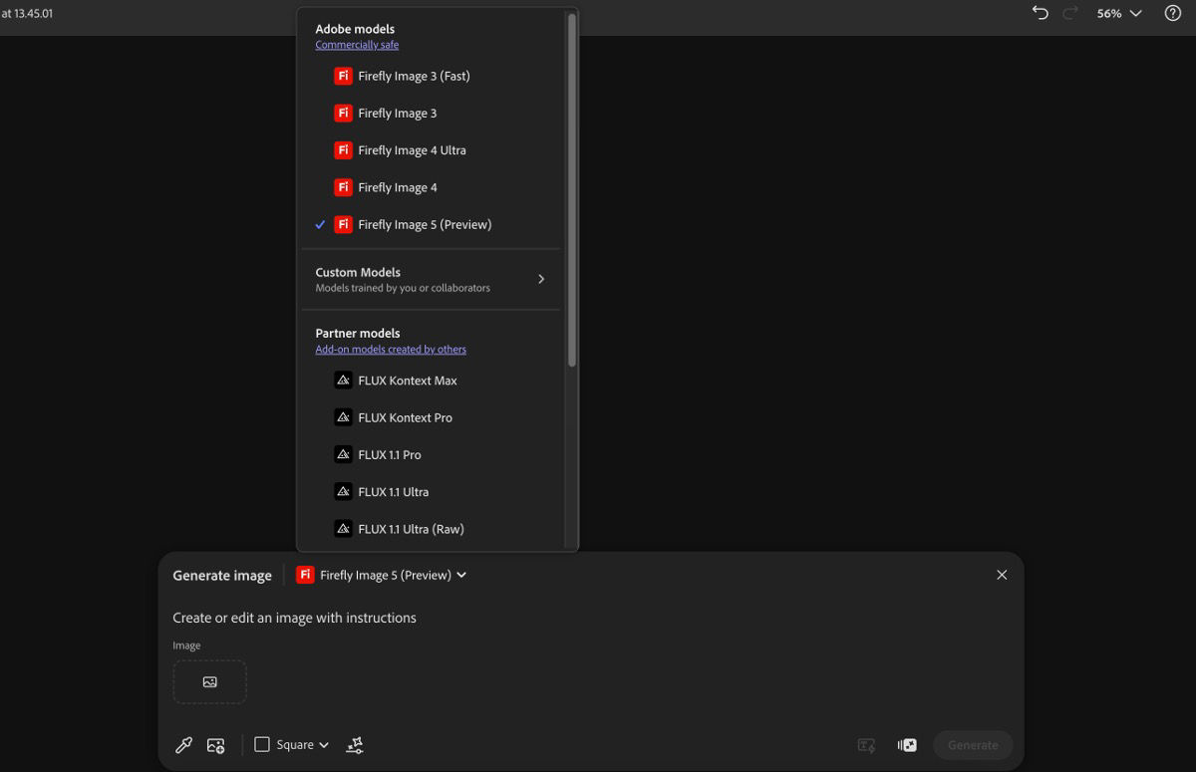
Task: Click the Undo arrow in the top bar
Action: pos(1039,12)
